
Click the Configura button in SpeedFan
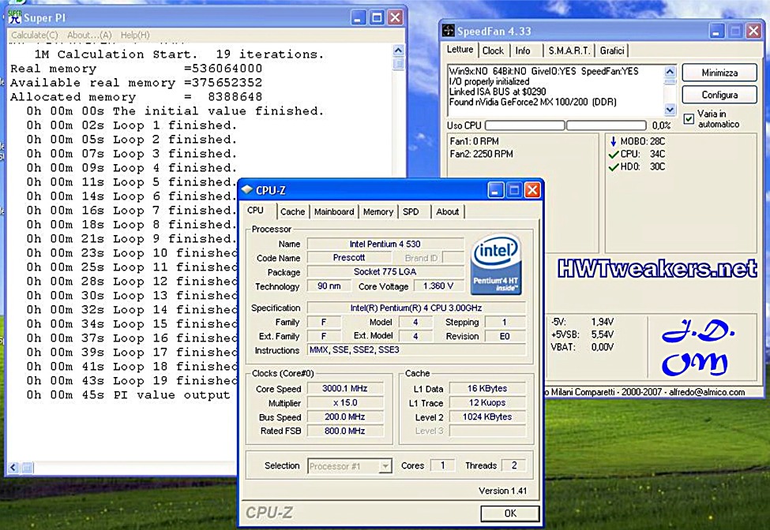[x=719, y=95]
